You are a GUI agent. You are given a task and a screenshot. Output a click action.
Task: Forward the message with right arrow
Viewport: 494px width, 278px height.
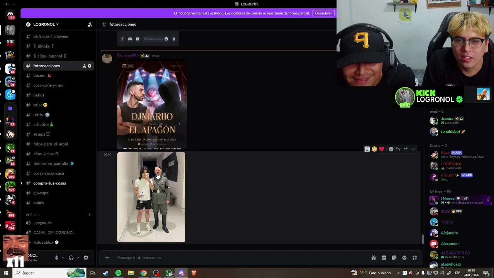click(406, 149)
